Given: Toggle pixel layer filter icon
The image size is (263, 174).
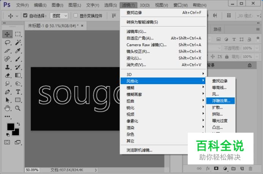Looking at the screenshot, I should [x=219, y=39].
